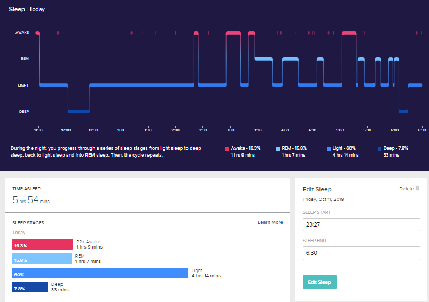This screenshot has height=302, width=429.
Task: Focus the Sleep Start time field
Action: coord(361,226)
